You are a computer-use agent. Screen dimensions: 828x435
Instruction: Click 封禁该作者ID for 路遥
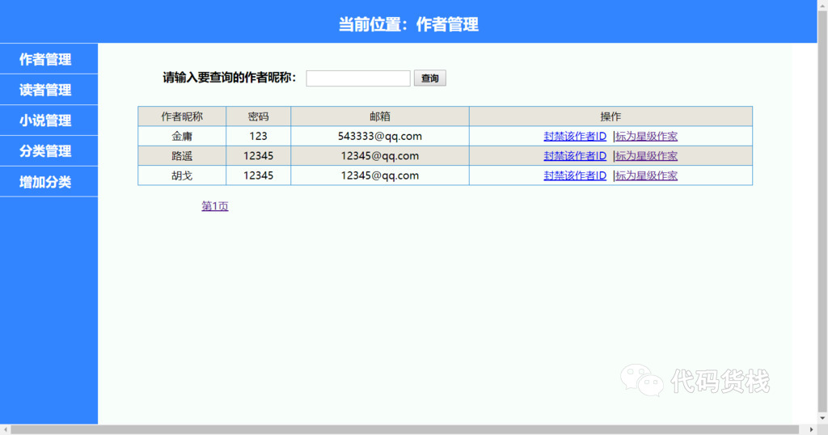[575, 156]
